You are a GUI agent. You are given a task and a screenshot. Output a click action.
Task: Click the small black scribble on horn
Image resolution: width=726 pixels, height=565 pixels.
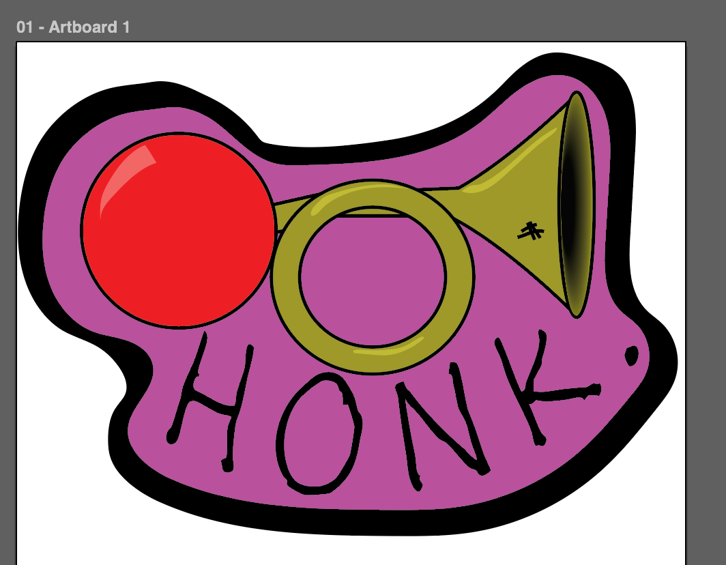tap(530, 231)
